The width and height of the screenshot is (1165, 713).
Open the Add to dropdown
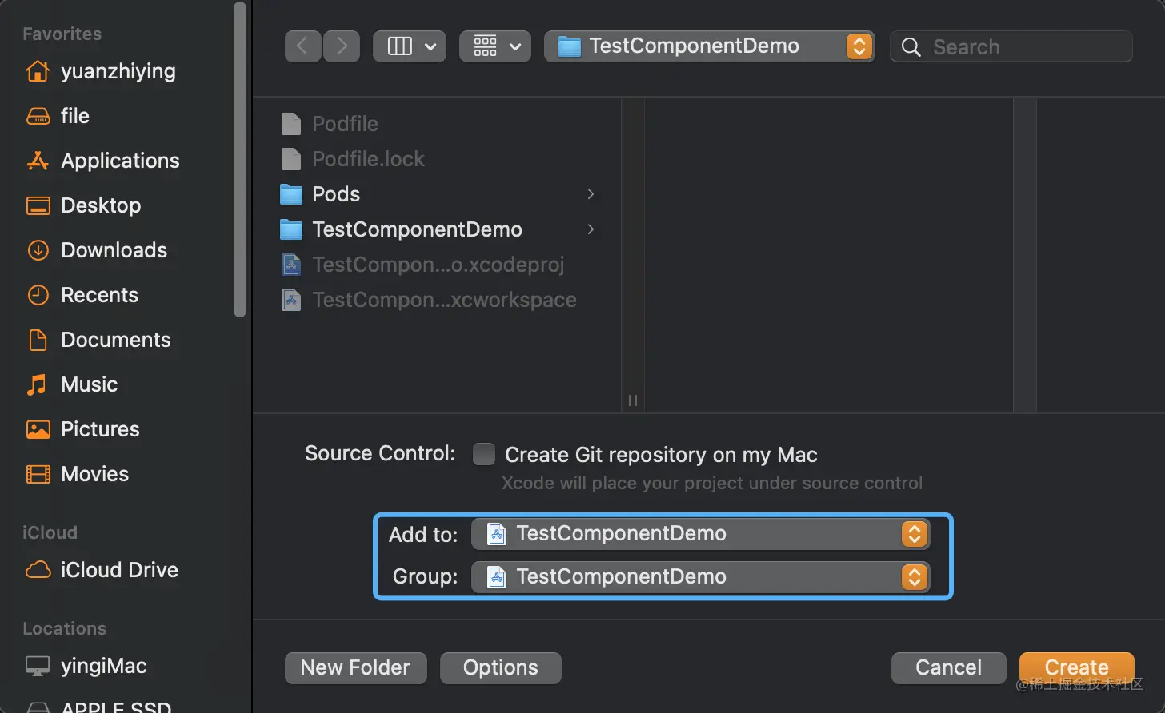point(700,534)
